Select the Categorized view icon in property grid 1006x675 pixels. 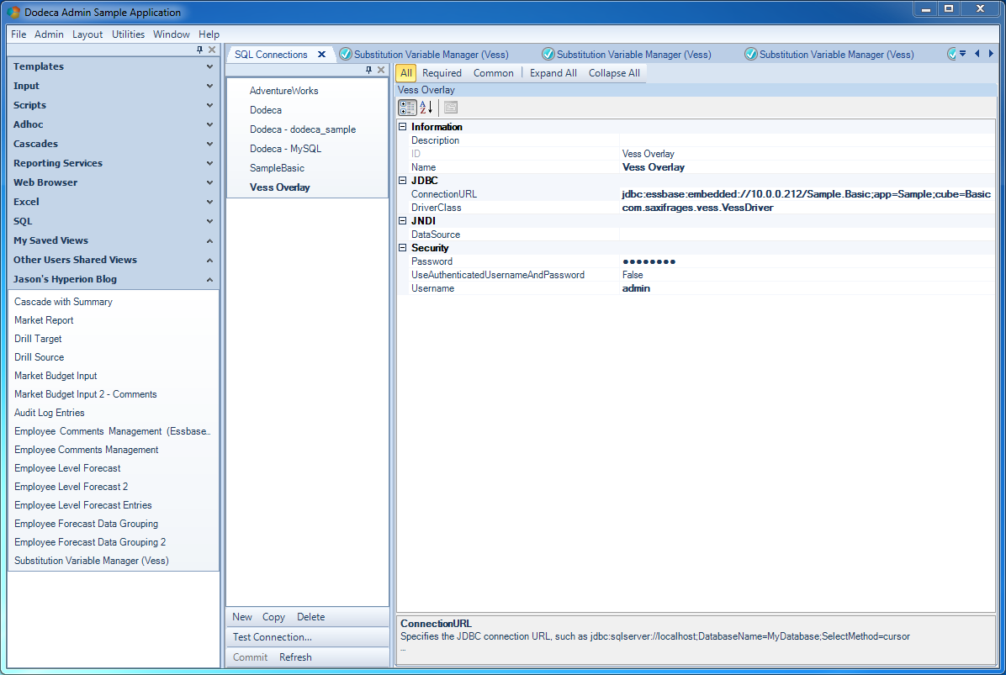[407, 108]
